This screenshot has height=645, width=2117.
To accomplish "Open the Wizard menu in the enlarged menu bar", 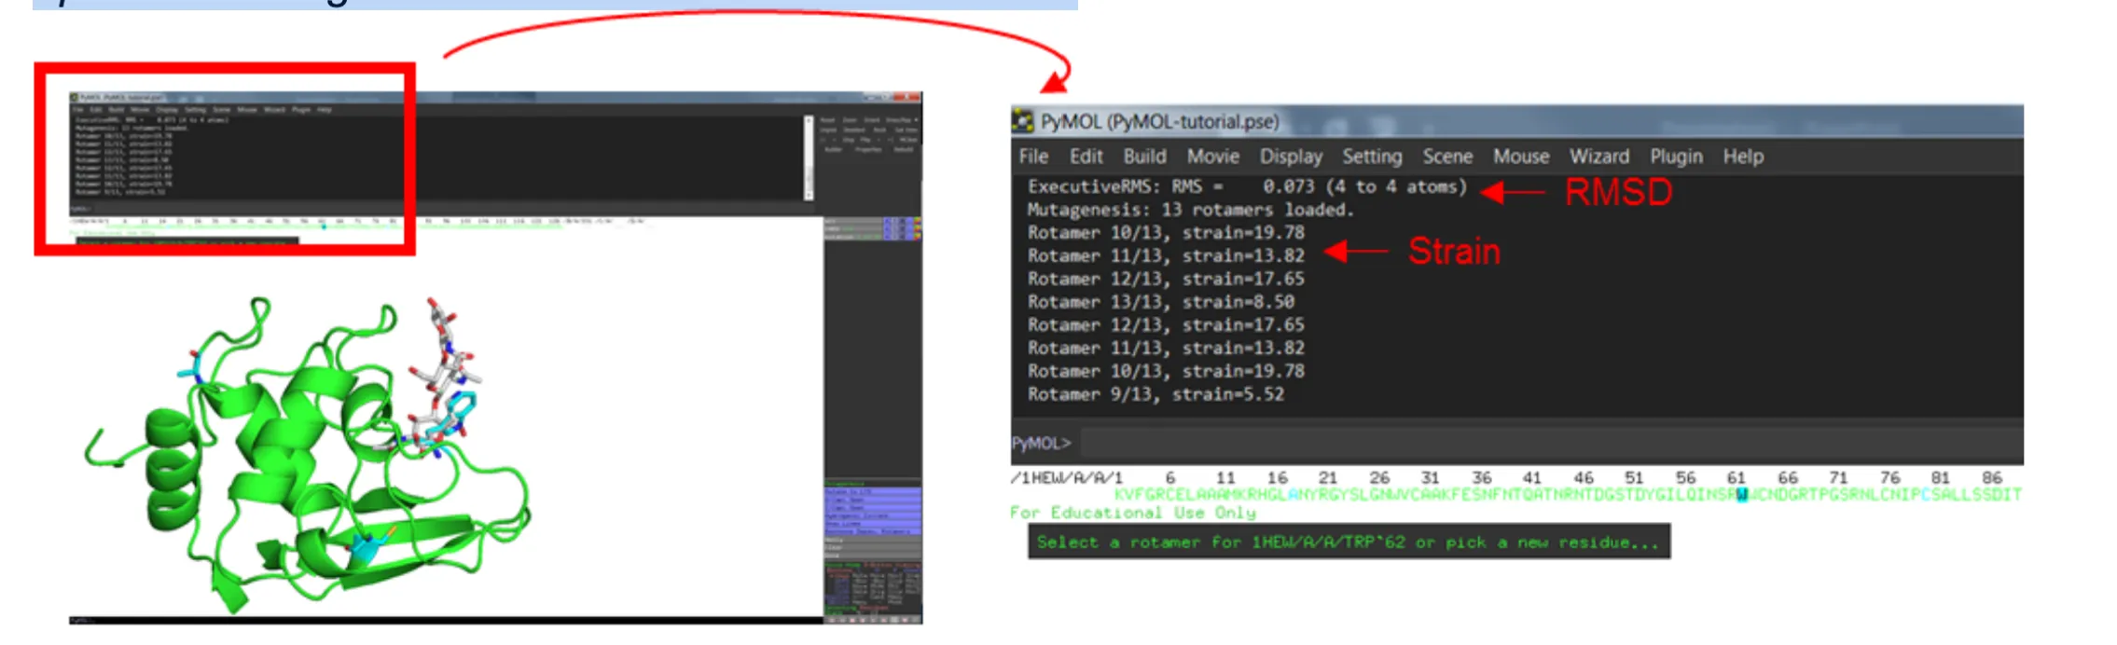I will 1598,157.
